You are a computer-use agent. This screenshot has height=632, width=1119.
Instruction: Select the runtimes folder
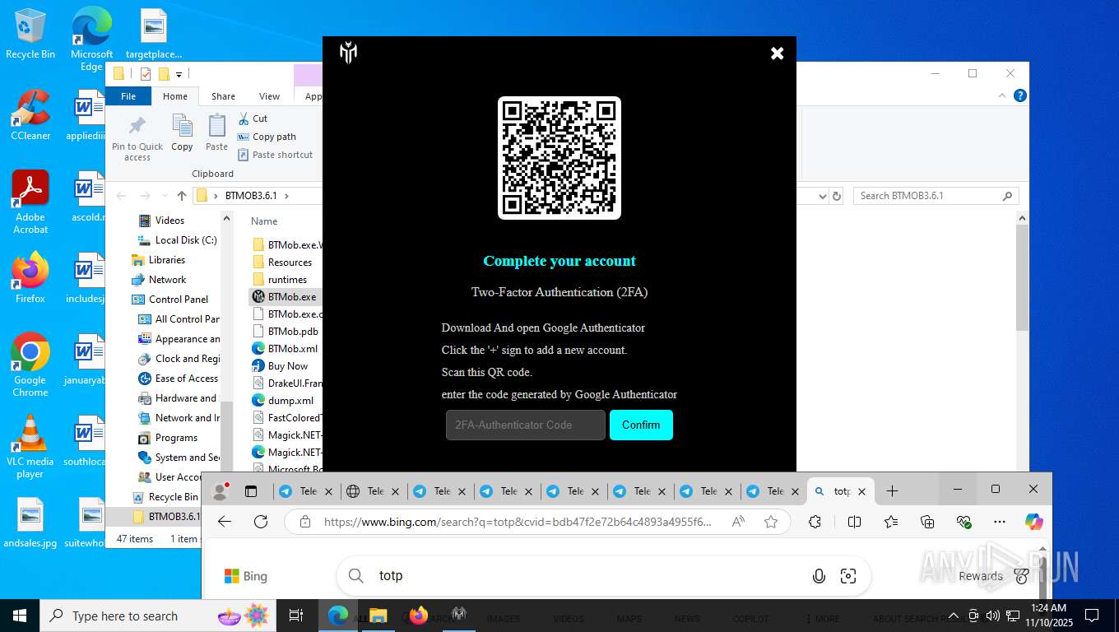click(x=287, y=279)
